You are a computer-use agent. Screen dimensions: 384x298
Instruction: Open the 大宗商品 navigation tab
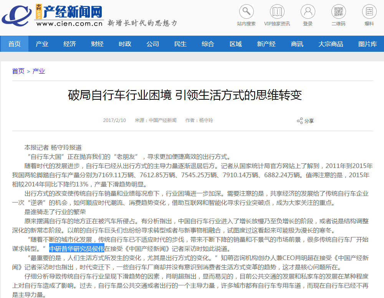tap(331, 44)
